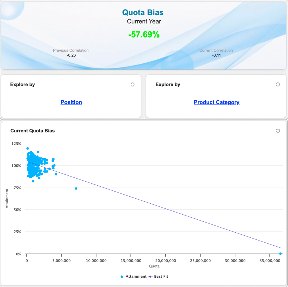The width and height of the screenshot is (288, 287).
Task: Click the Current Quota Bias panel heading
Action: [x=33, y=131]
